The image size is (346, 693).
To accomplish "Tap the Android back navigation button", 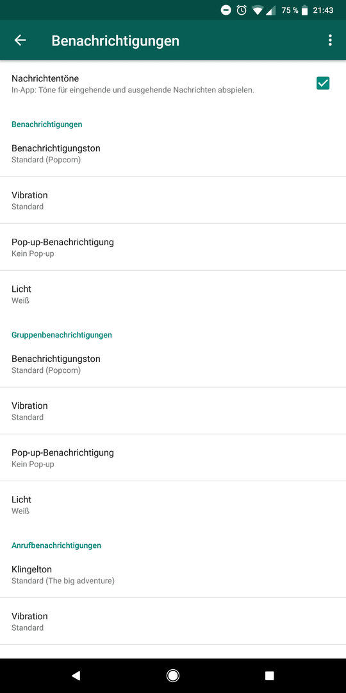I will [x=76, y=675].
